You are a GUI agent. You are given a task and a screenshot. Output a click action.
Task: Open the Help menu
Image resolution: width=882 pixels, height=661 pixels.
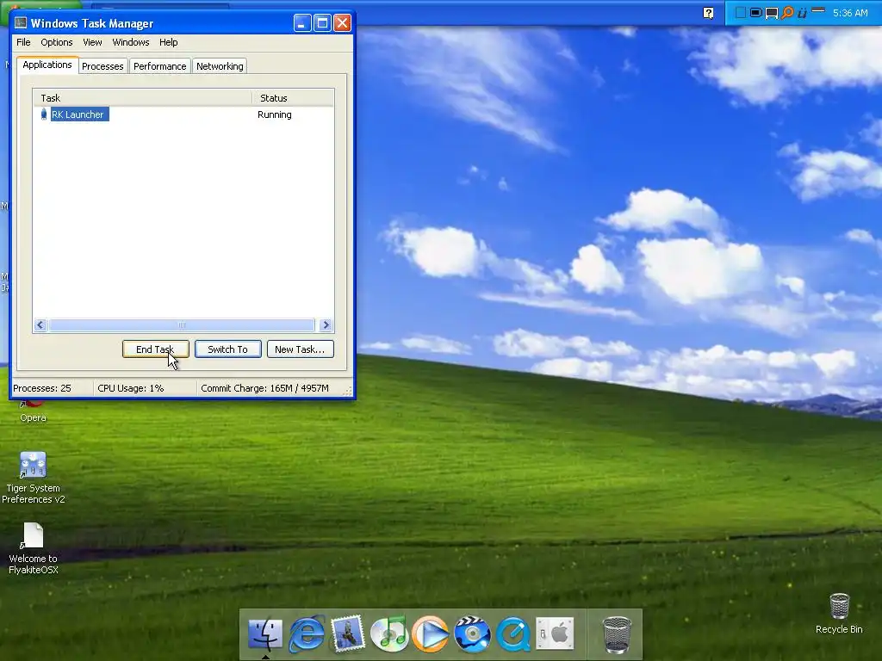[168, 42]
